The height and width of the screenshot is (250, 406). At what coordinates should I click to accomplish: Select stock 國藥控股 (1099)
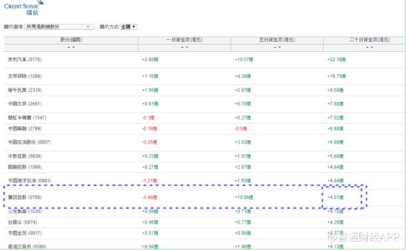click(25, 167)
